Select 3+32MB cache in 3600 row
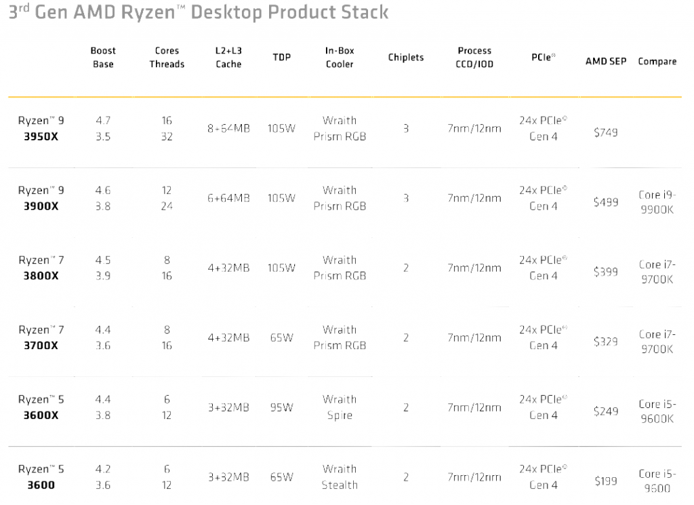The image size is (694, 505). pos(228,477)
